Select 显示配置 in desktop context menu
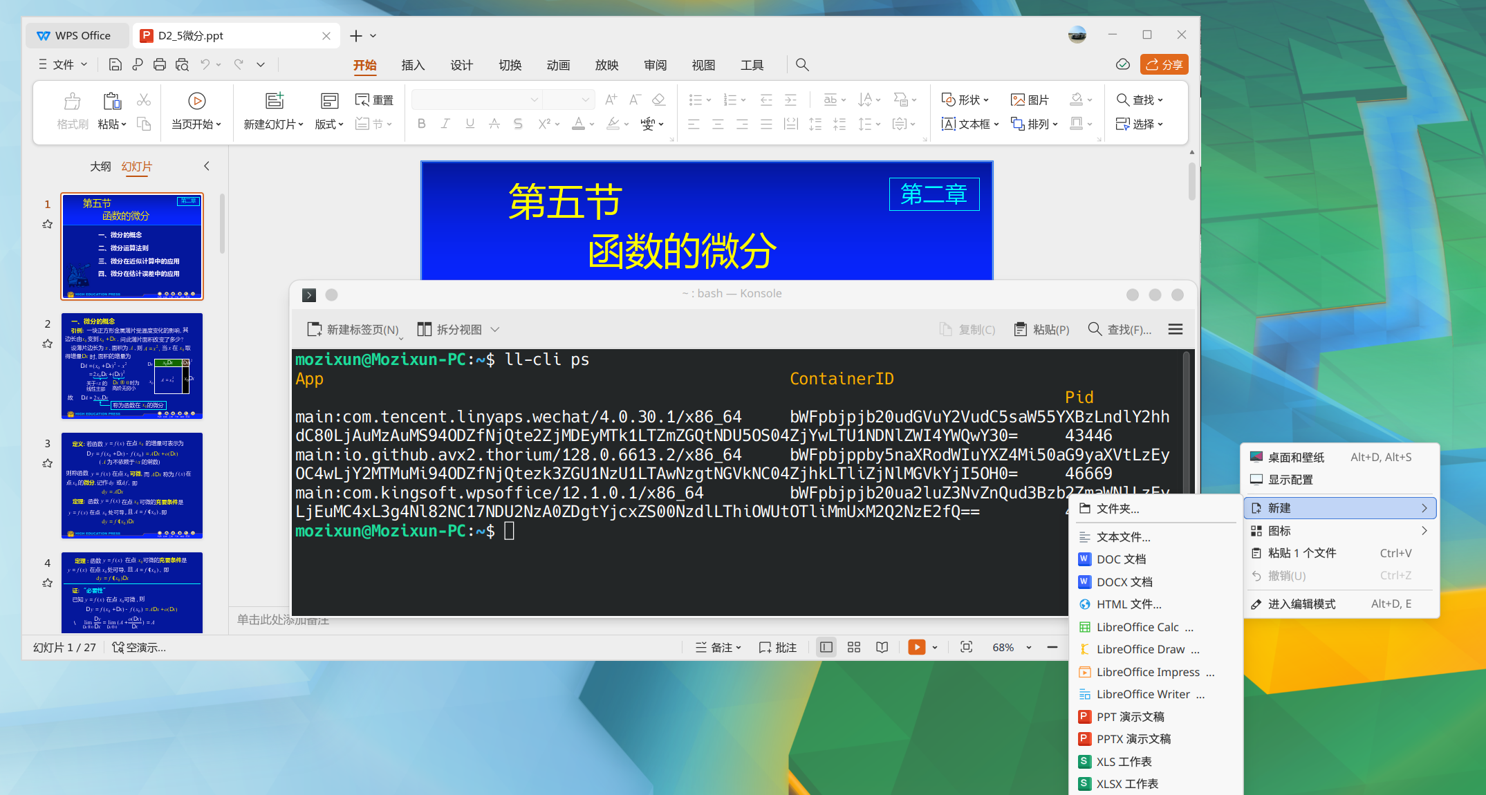Image resolution: width=1486 pixels, height=795 pixels. 1341,480
